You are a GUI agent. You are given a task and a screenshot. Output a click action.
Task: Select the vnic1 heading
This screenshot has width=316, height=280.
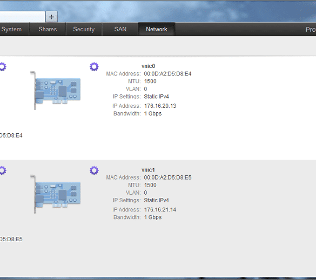(x=149, y=170)
